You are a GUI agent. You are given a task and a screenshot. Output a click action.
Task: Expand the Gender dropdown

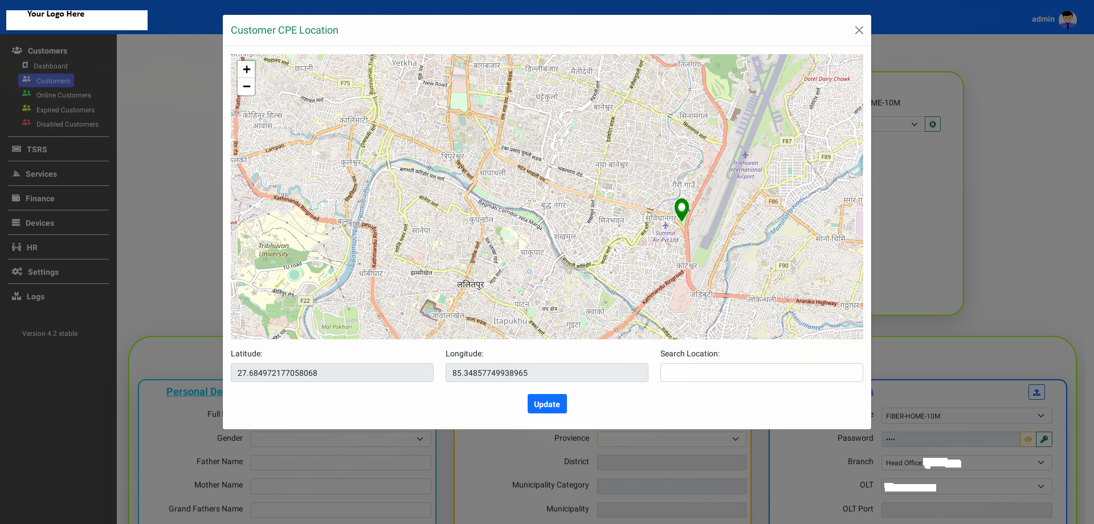[x=340, y=439]
